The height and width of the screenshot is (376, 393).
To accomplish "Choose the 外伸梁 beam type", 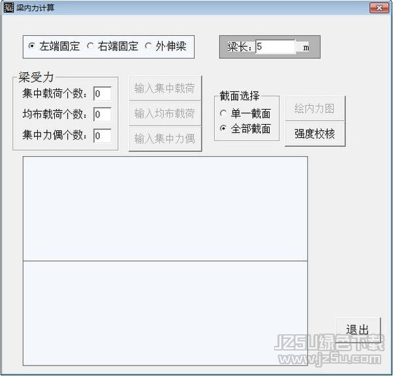I will tap(166, 46).
